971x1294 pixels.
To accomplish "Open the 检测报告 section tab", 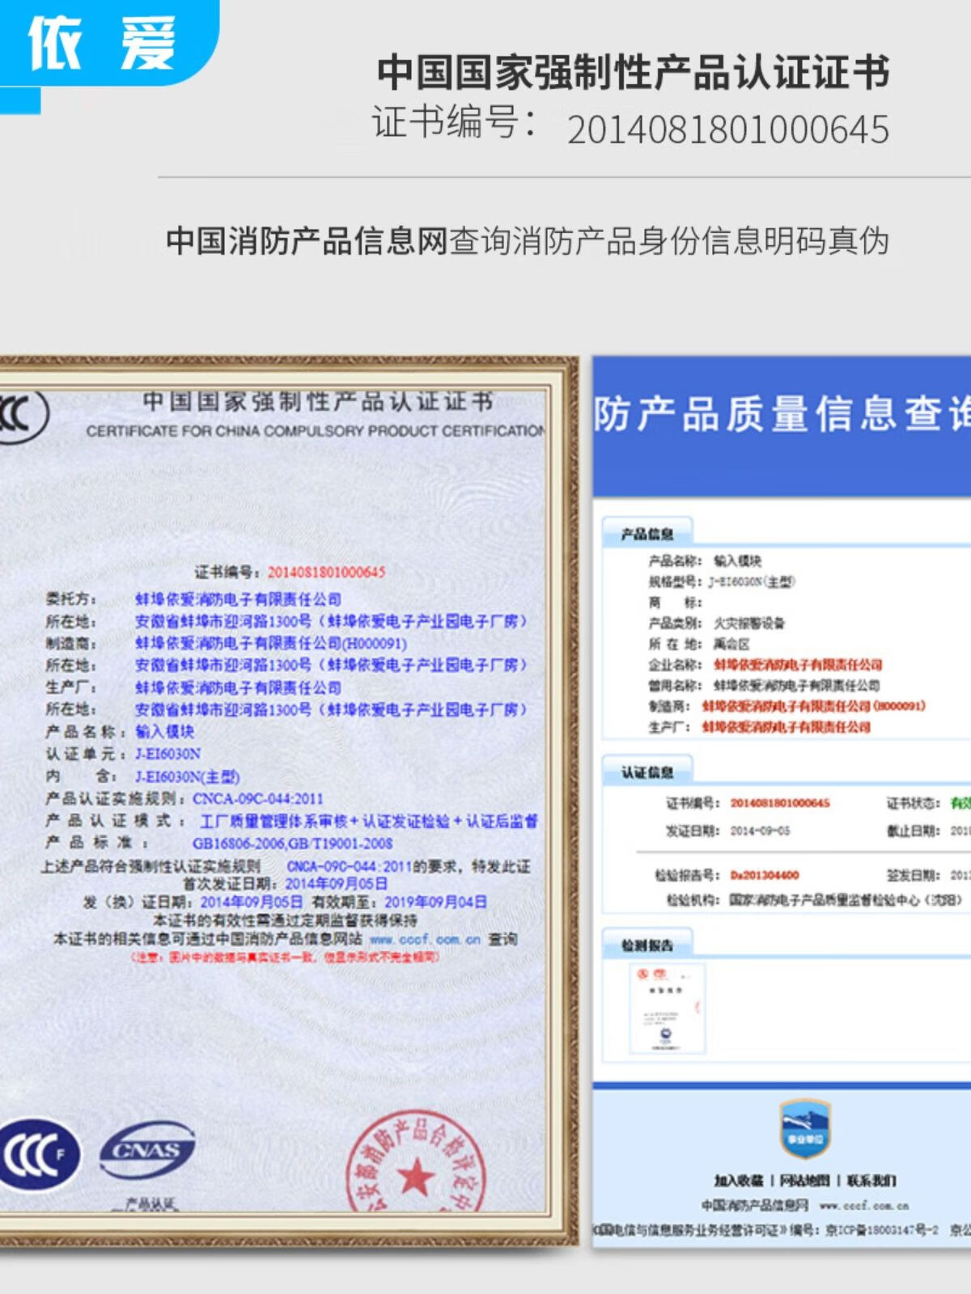I will coord(647,945).
